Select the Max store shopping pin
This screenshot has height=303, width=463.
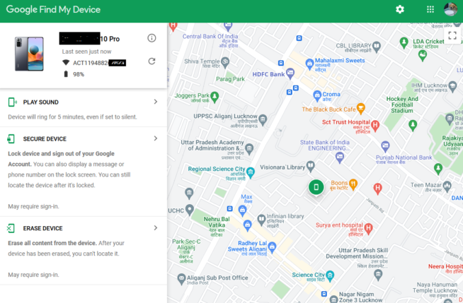click(x=242, y=210)
